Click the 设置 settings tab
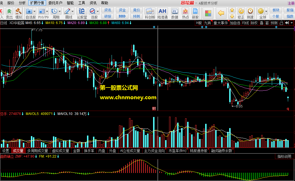 (6, 151)
